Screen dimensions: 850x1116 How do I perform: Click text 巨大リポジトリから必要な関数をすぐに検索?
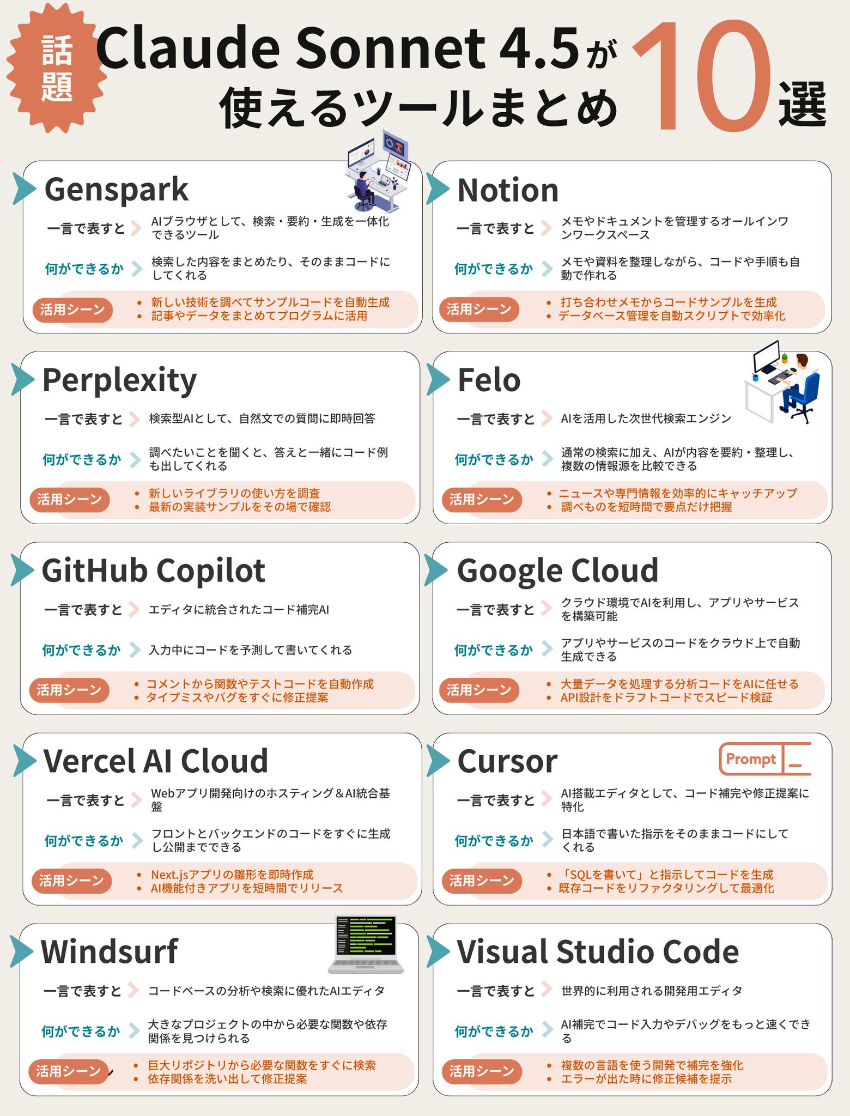click(262, 1065)
